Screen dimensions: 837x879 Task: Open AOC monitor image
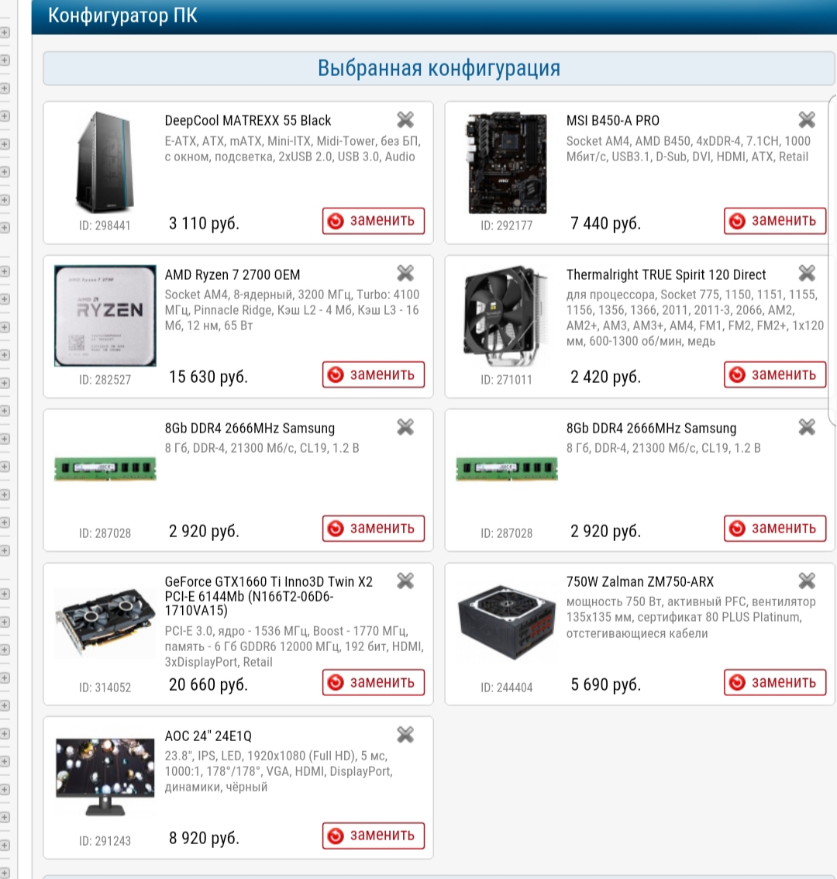(105, 777)
